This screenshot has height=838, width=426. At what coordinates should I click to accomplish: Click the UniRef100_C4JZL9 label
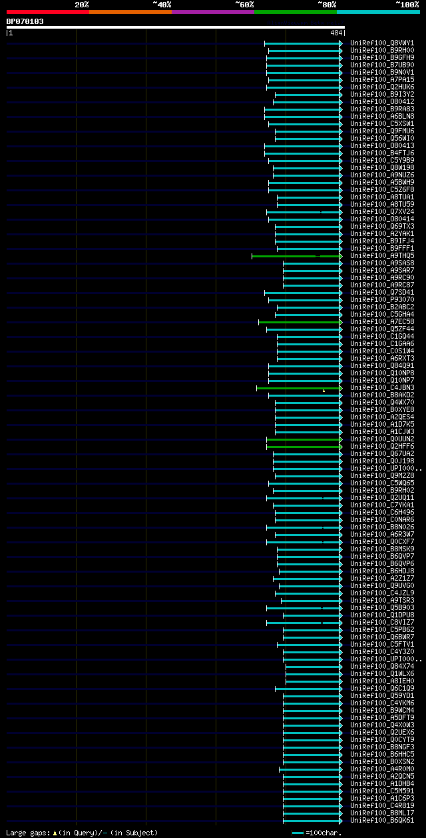click(x=382, y=593)
